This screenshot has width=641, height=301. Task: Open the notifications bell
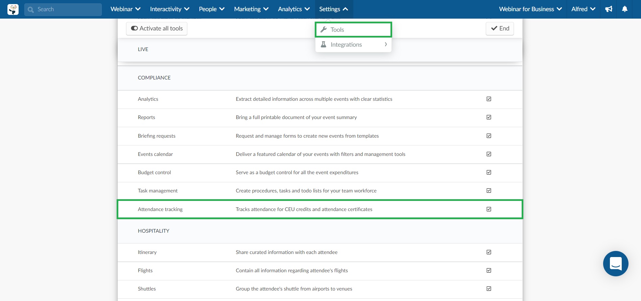point(625,9)
